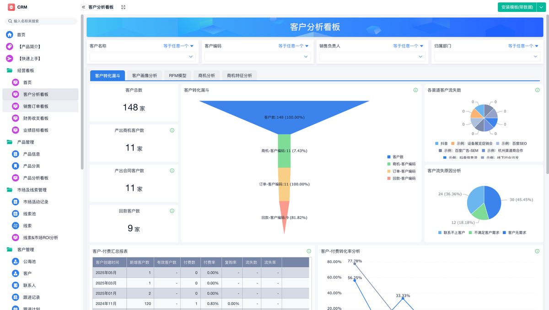This screenshot has width=549, height=310.
Task: Open 财务收支看板 dashboard icon
Action: (16, 118)
